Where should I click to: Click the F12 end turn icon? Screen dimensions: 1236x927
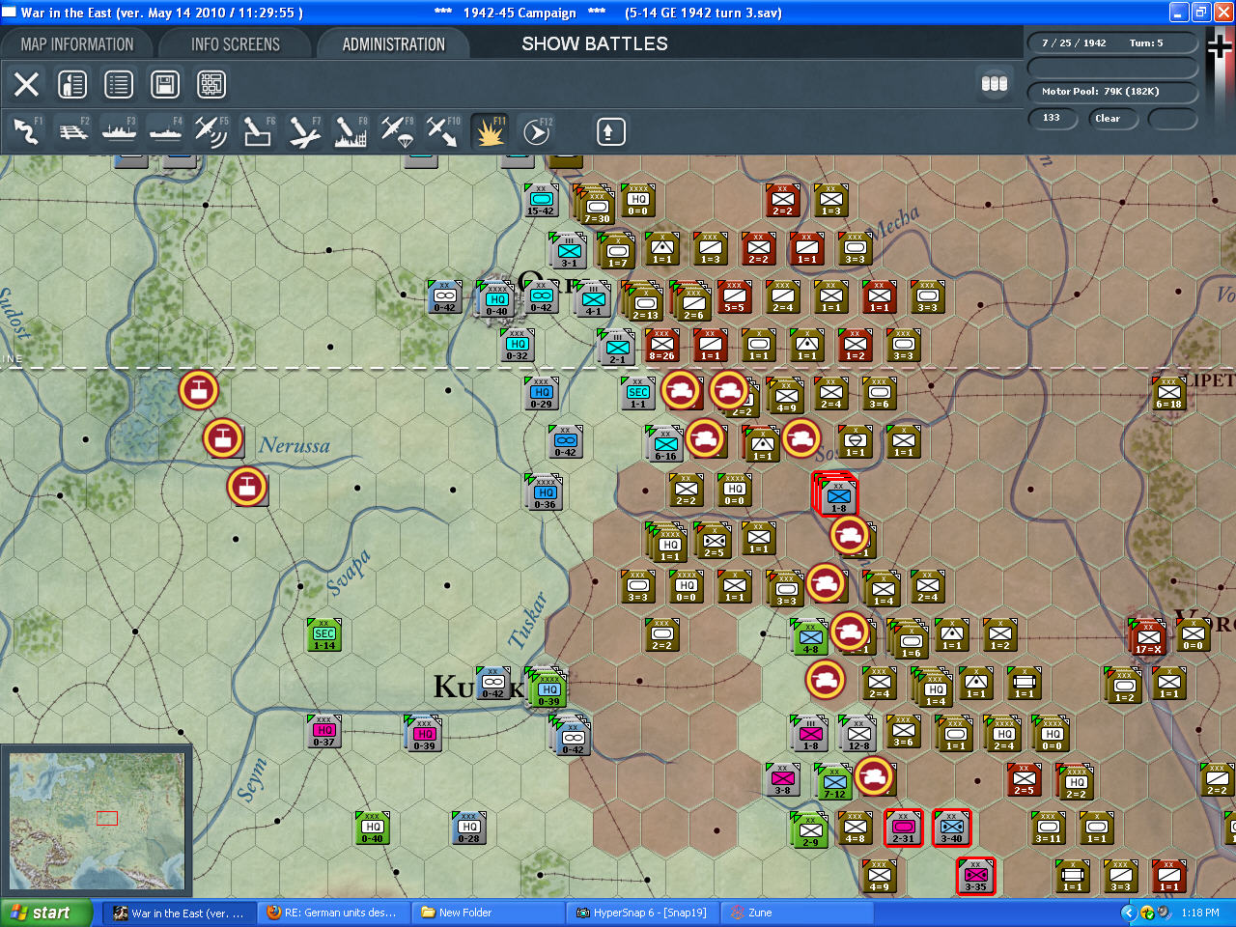536,131
